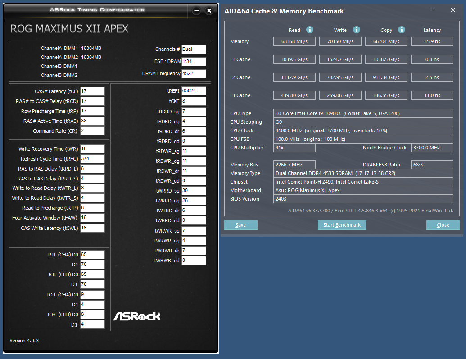The image size is (466, 359).
Task: Click the DRAM Frequency field
Action: pyautogui.click(x=194, y=74)
